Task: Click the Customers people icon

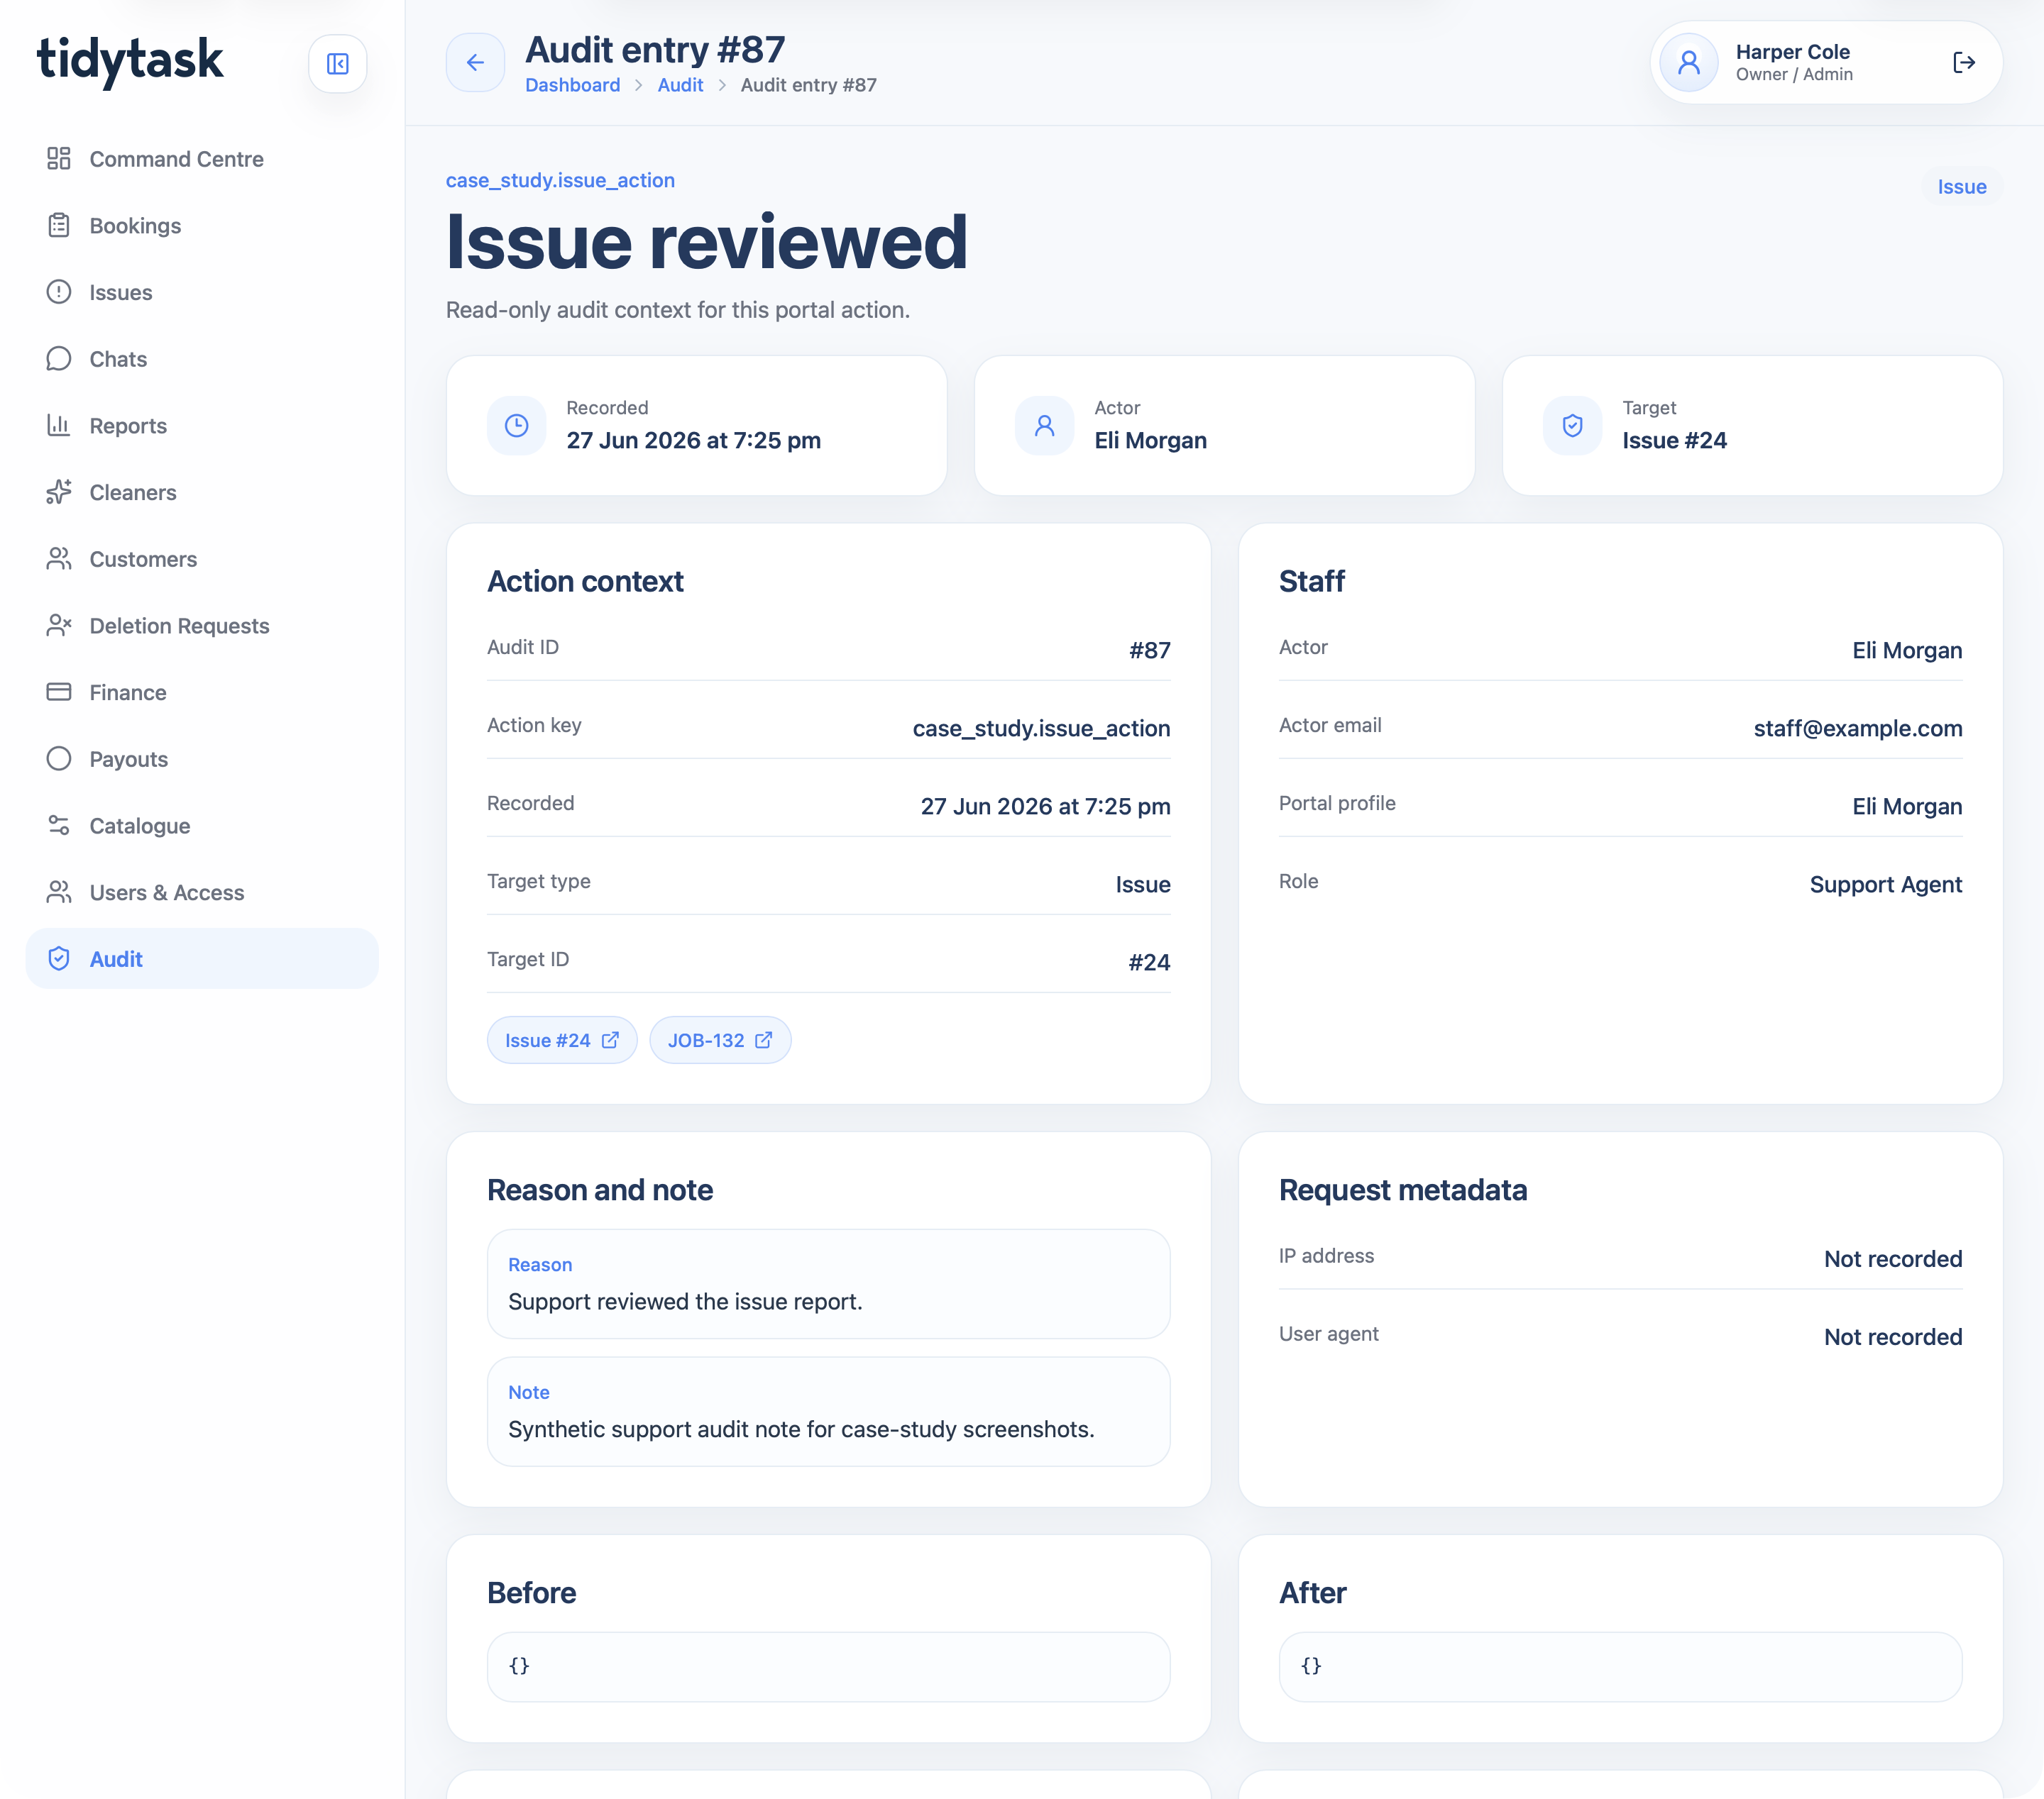Action: 59,559
